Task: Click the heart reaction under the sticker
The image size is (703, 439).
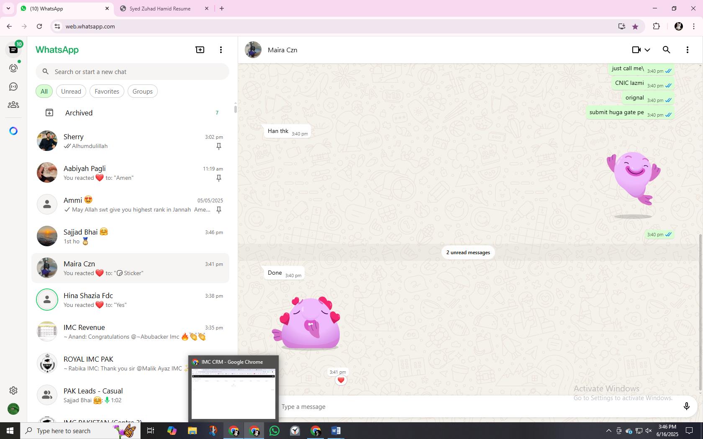Action: coord(341,380)
